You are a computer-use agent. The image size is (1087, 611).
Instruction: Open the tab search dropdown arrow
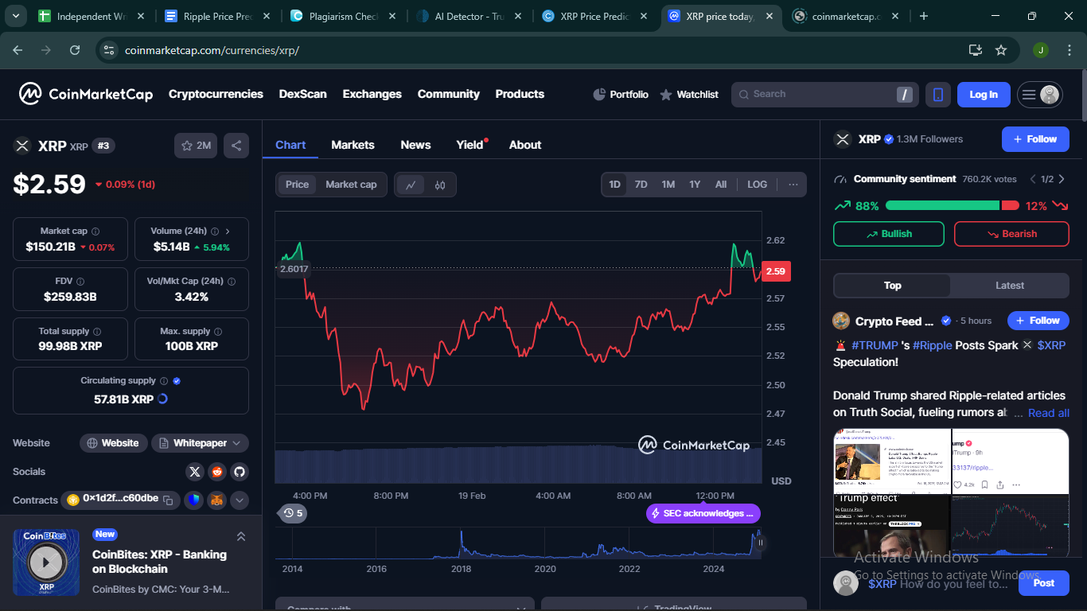(x=16, y=16)
